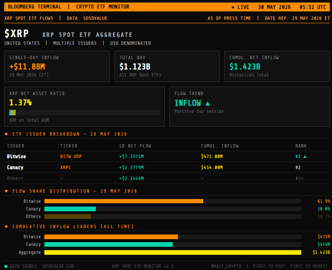Open the SOSOVALUE.COM data source link

click(x=58, y=267)
